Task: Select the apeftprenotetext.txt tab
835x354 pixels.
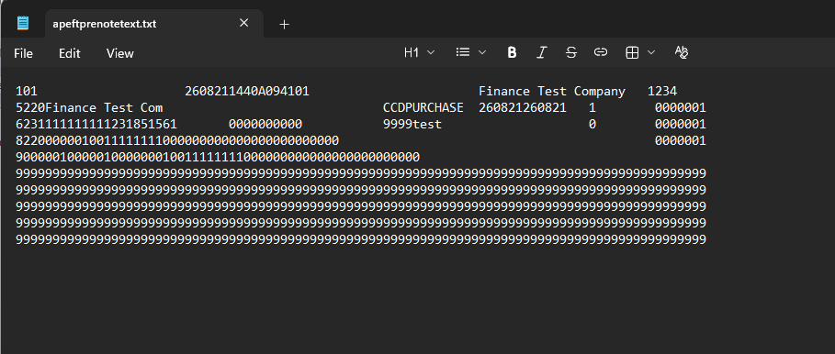Action: coord(154,24)
